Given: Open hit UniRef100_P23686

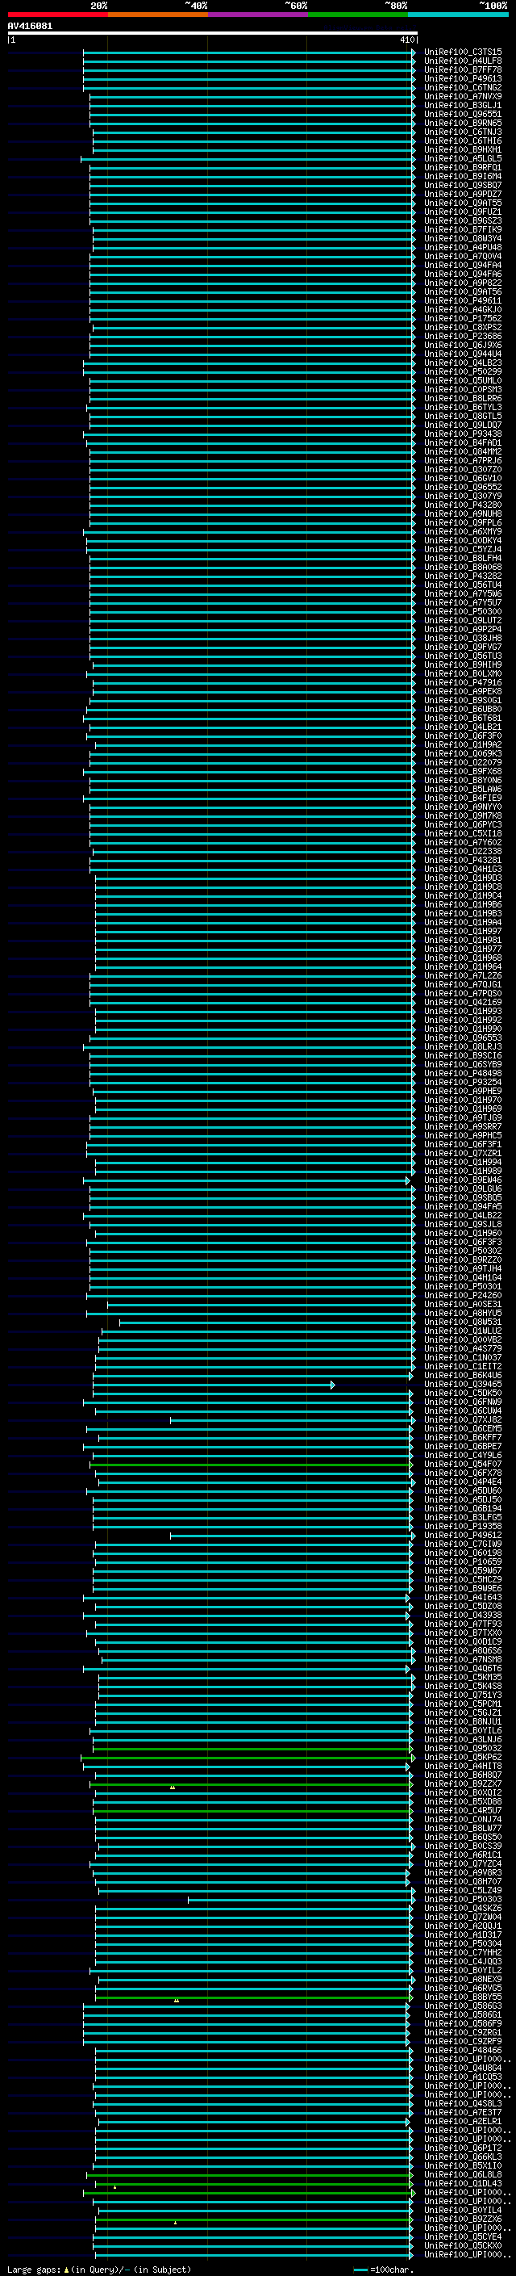Looking at the screenshot, I should [x=463, y=336].
